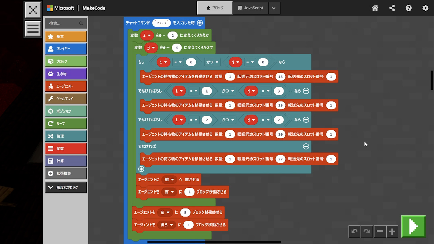Close the editor with the X button
The width and height of the screenshot is (434, 244).
coord(33,10)
